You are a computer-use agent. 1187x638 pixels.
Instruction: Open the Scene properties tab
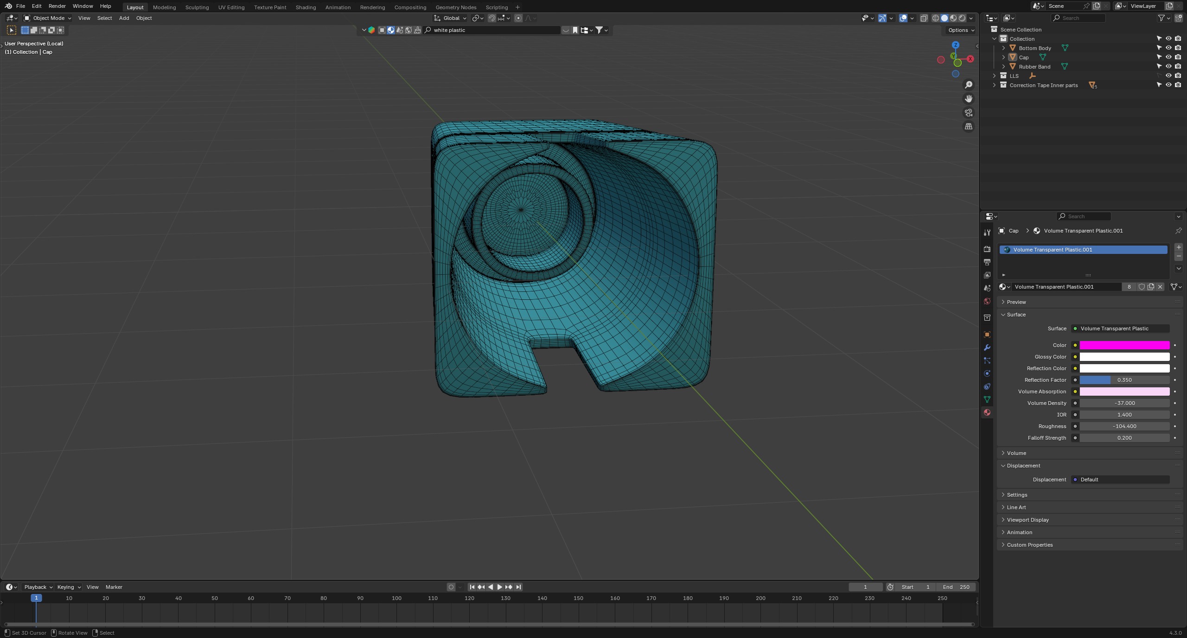(x=987, y=288)
